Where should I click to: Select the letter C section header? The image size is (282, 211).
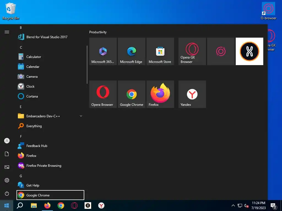pos(21,47)
